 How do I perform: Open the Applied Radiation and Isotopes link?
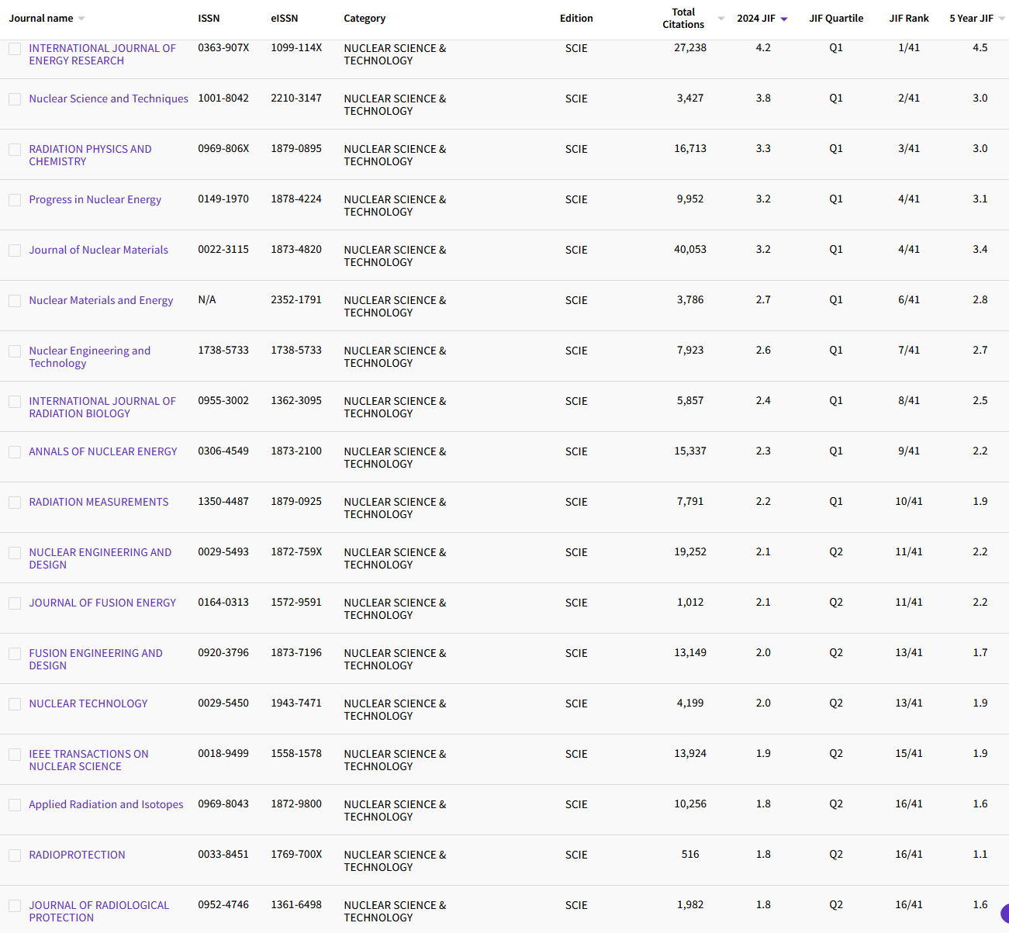tap(106, 804)
